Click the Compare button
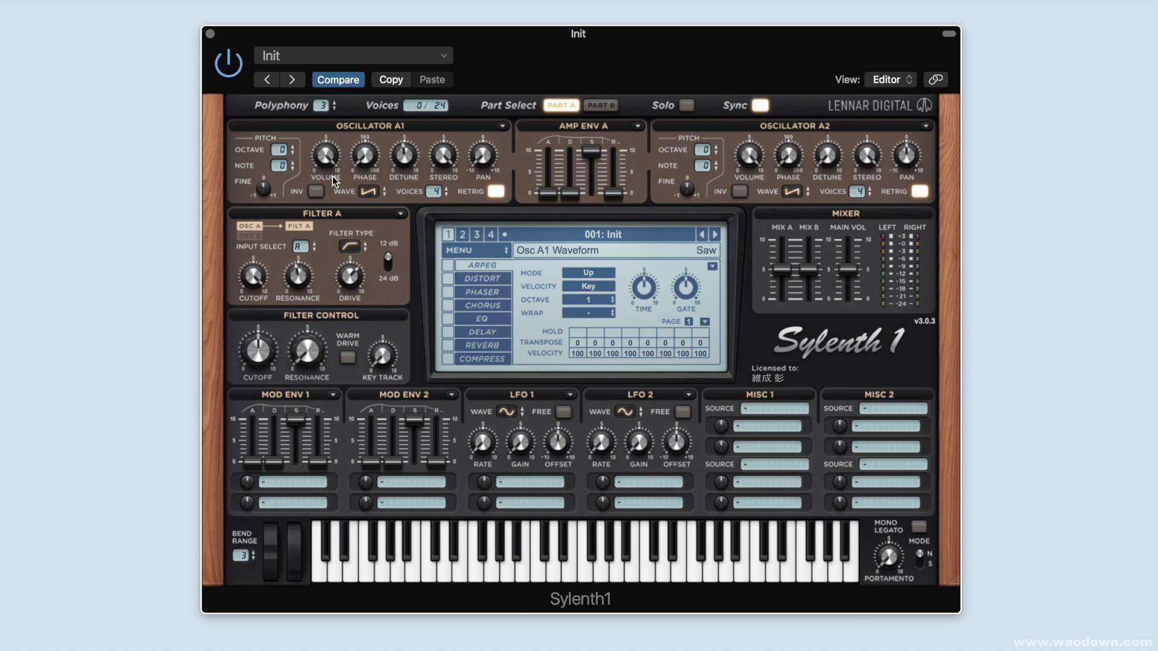Screen dimensions: 1158x651 pyautogui.click(x=338, y=80)
